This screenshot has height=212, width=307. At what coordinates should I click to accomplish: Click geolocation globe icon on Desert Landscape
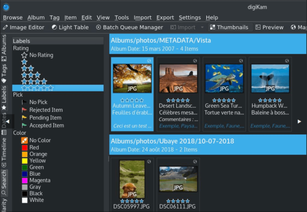pyautogui.click(x=195, y=61)
